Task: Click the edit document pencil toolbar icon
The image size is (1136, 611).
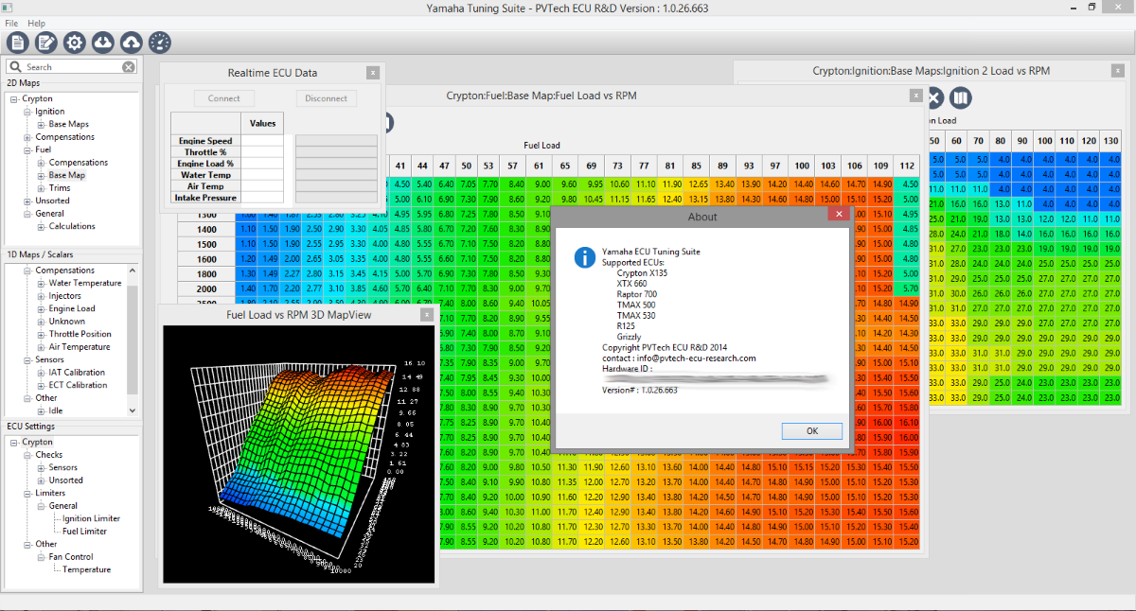Action: tap(46, 42)
